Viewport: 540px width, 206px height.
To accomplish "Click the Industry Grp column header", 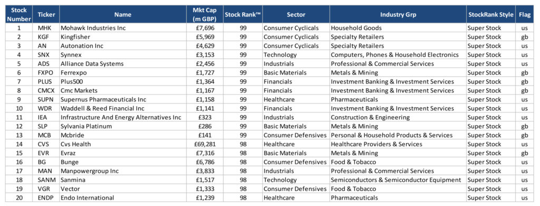I will (398, 15).
